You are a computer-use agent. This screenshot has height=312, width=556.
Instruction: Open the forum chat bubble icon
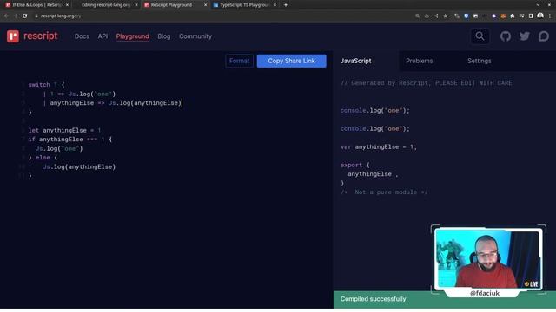click(543, 36)
